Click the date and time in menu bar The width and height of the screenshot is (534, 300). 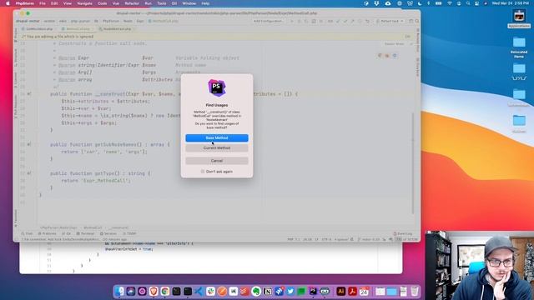click(510, 3)
